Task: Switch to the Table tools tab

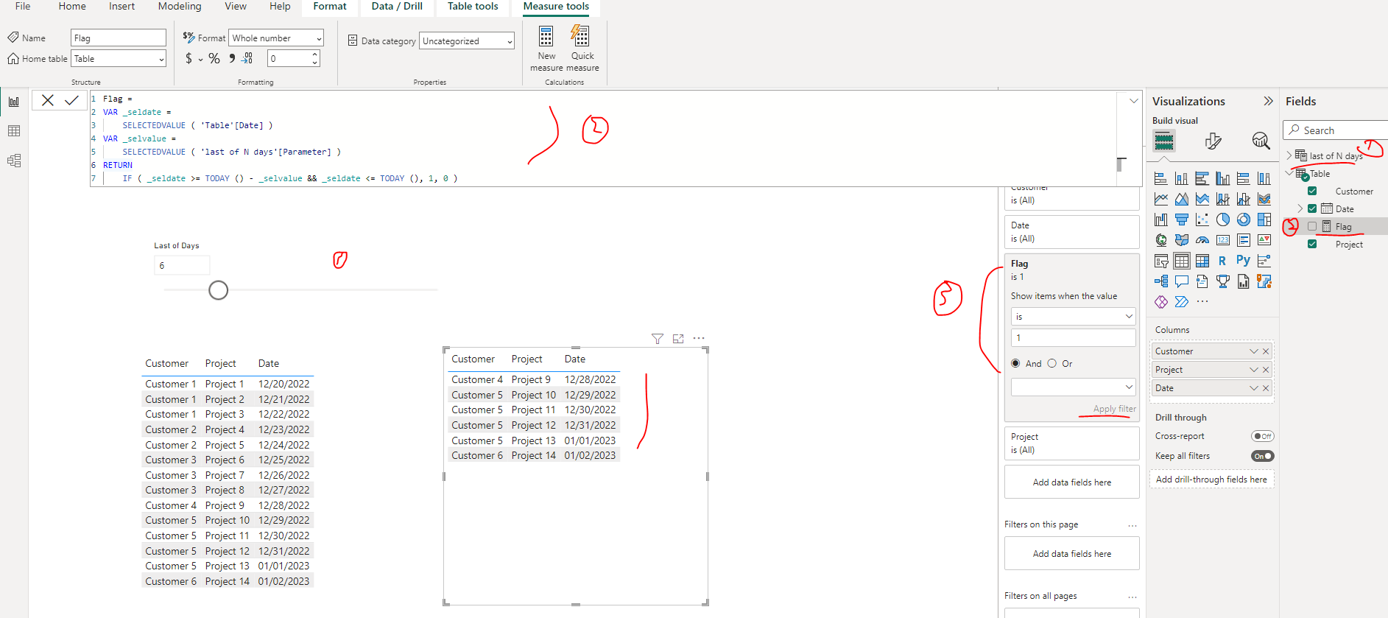Action: [473, 7]
